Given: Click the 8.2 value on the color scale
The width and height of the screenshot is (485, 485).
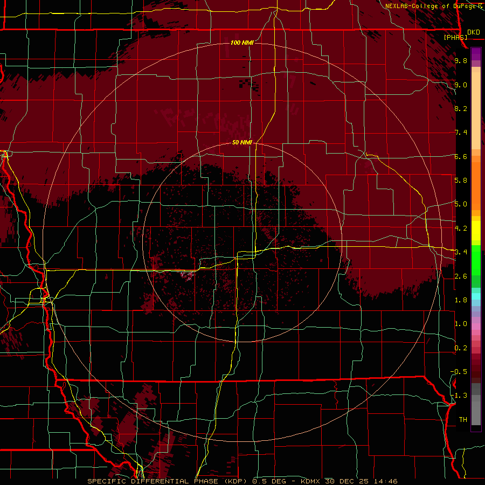Looking at the screenshot, I should click(461, 108).
